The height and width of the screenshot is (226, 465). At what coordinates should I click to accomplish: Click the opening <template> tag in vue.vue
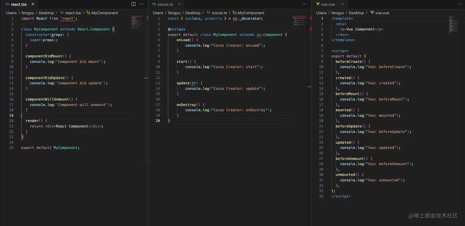pos(342,18)
